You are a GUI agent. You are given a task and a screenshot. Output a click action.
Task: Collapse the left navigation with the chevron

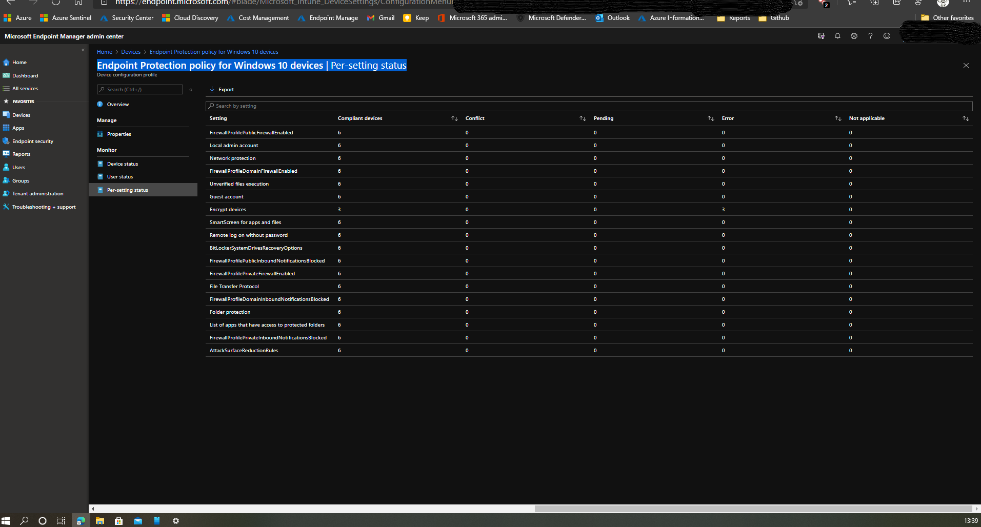pos(83,50)
